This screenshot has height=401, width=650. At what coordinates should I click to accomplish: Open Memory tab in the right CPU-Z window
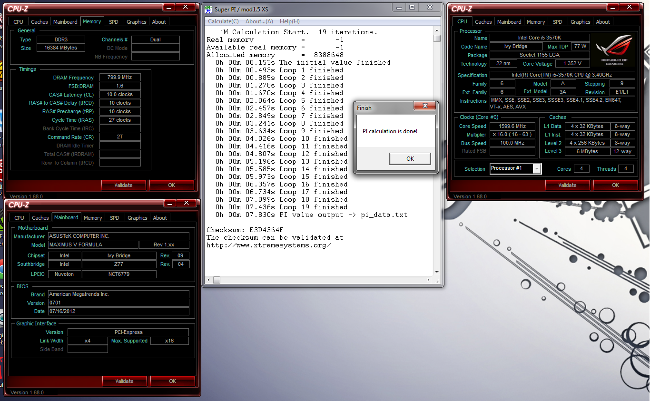pyautogui.click(x=536, y=22)
